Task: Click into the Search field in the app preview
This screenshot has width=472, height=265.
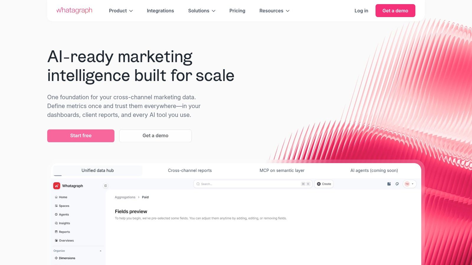Action: 253,184
